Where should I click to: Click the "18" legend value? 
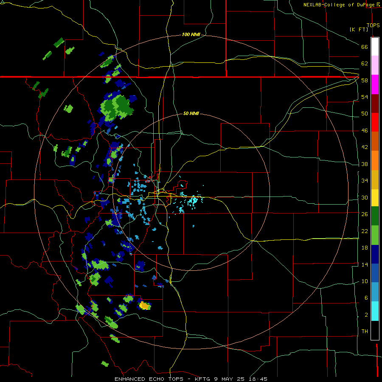point(365,248)
